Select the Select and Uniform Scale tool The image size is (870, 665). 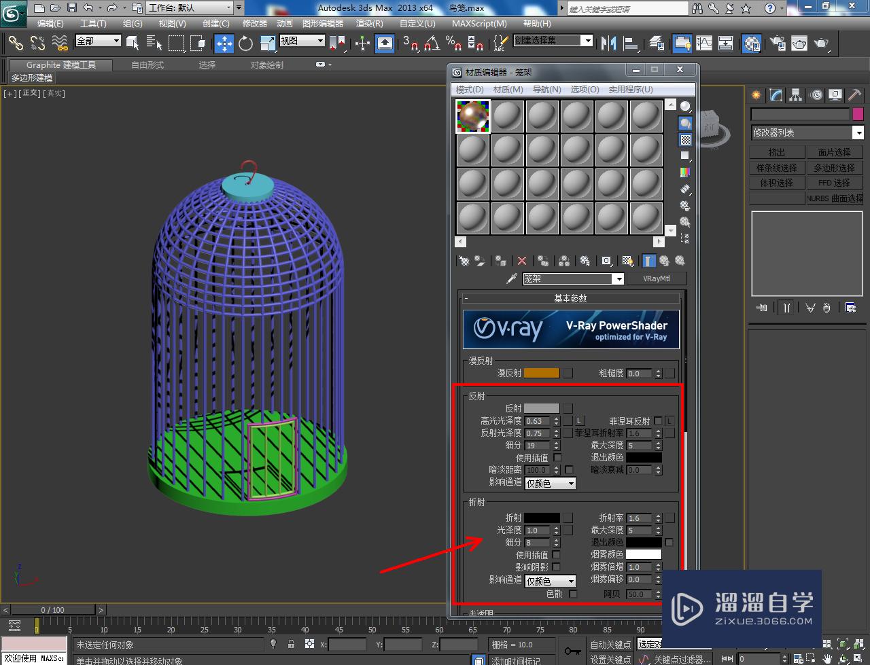[267, 43]
